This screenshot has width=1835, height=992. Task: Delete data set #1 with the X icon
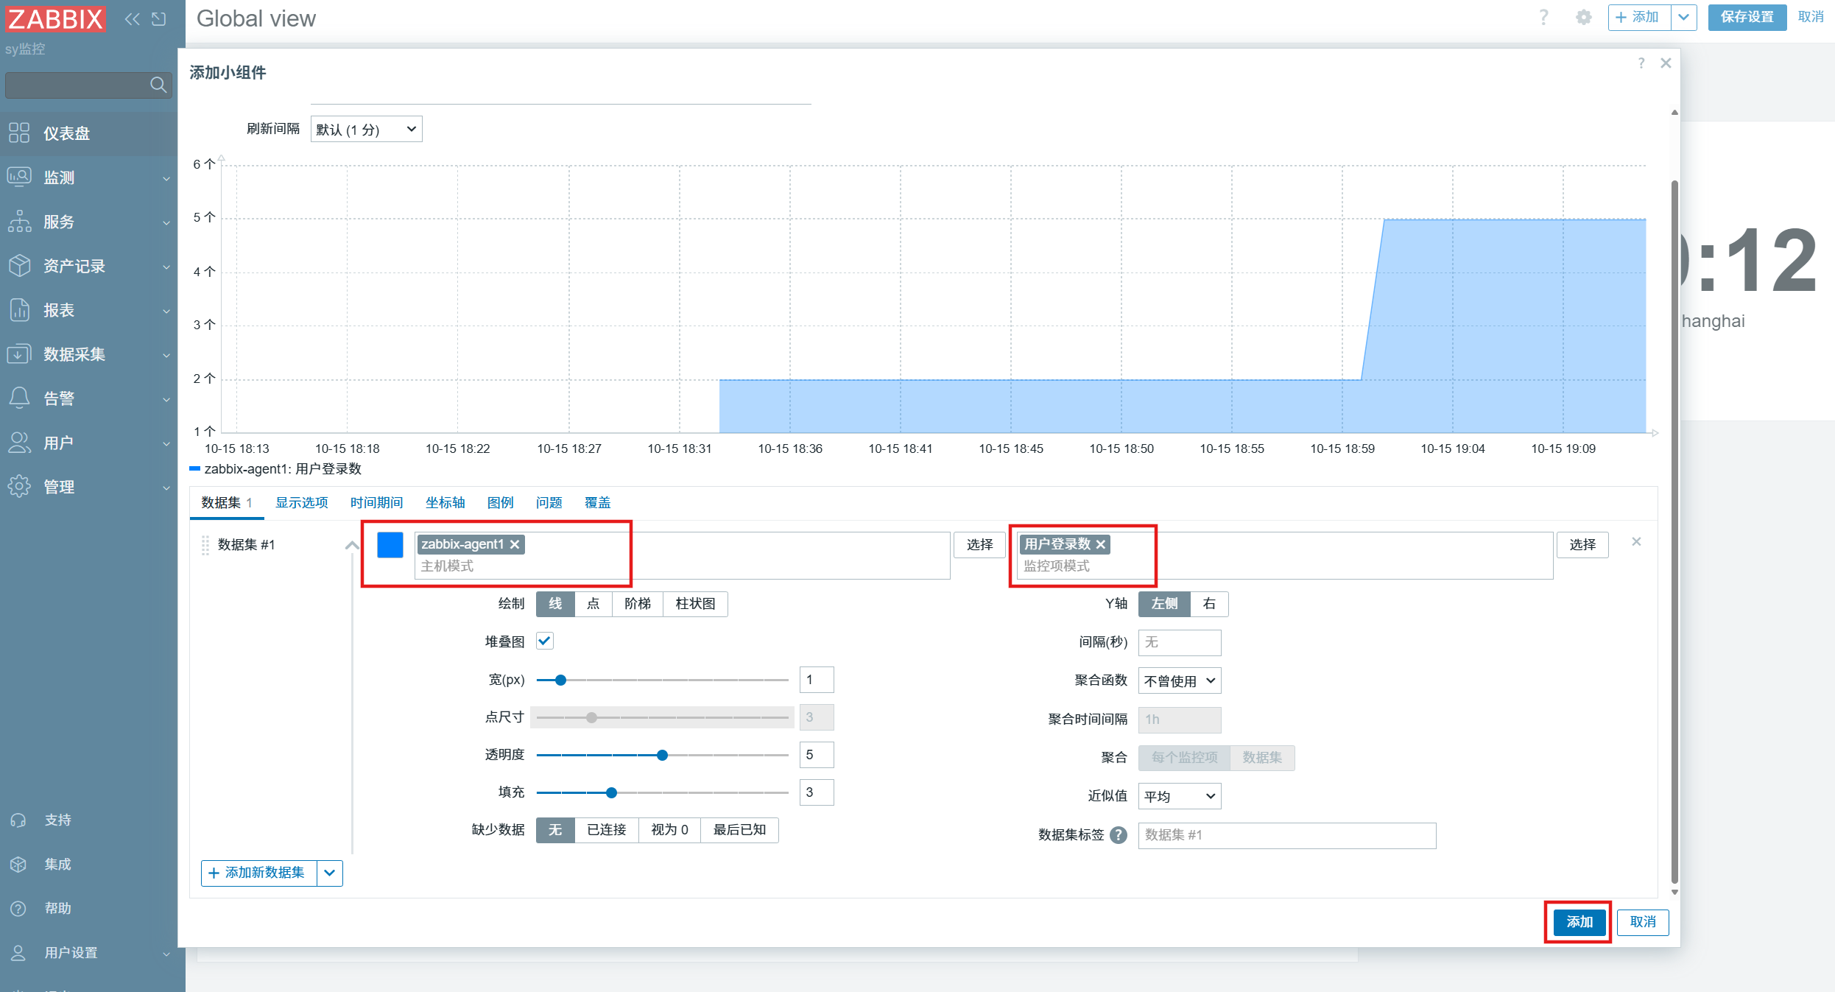click(x=1636, y=542)
